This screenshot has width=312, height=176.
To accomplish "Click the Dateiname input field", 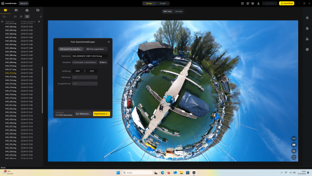I will click(90, 56).
